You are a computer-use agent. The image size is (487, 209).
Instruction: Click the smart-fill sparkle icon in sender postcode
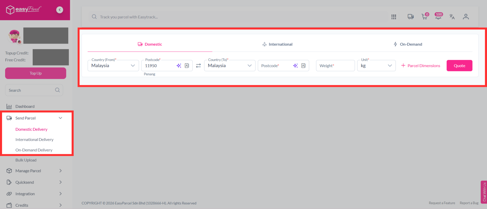pyautogui.click(x=179, y=66)
